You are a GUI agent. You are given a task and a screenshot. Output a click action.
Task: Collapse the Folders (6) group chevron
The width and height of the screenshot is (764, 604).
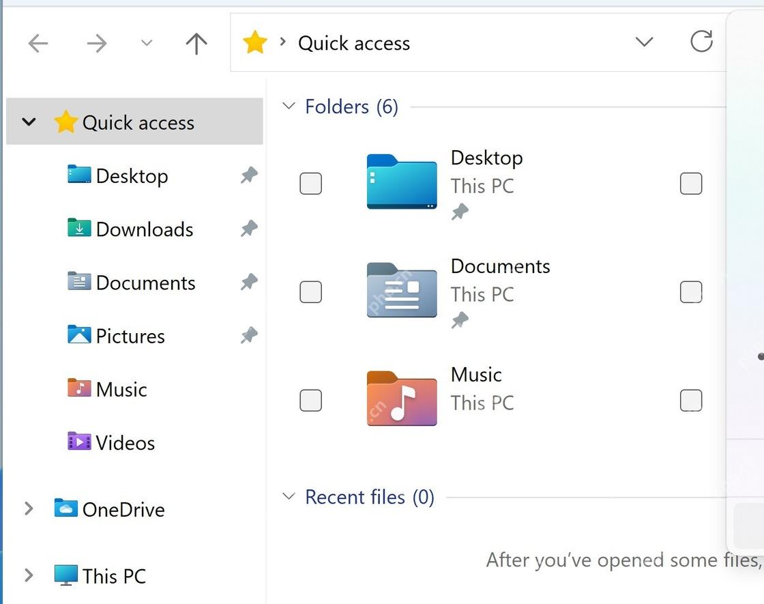(289, 105)
